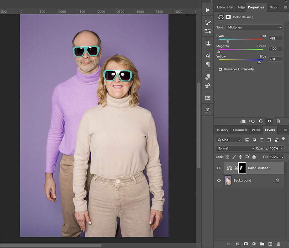
Task: Lock all layer attributes
Action: point(254,157)
